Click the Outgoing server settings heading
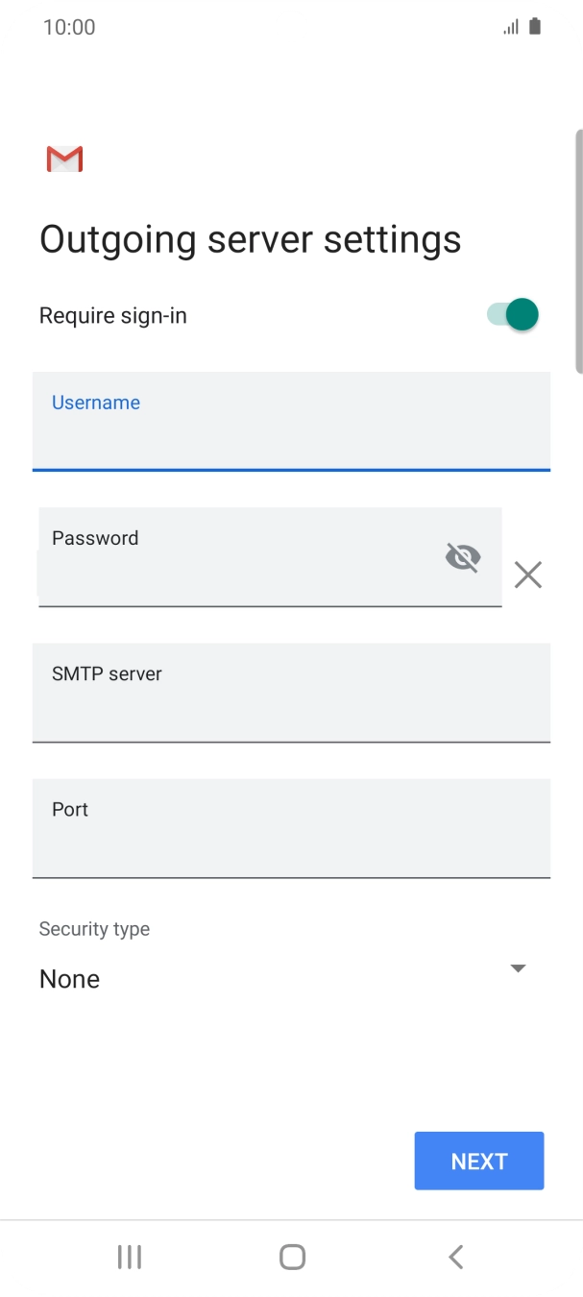The width and height of the screenshot is (583, 1297). coord(250,238)
